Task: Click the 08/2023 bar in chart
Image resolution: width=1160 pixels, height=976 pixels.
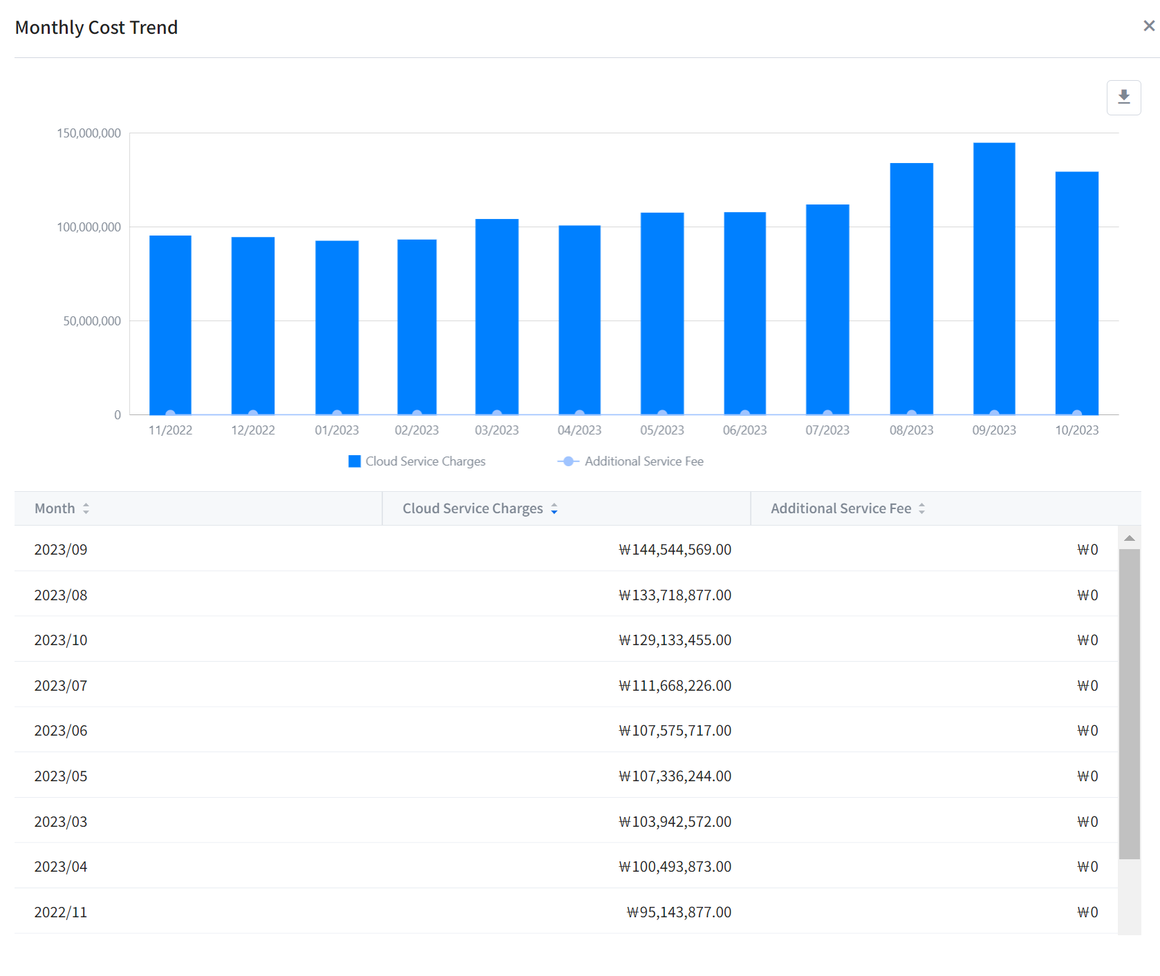Action: coord(911,288)
